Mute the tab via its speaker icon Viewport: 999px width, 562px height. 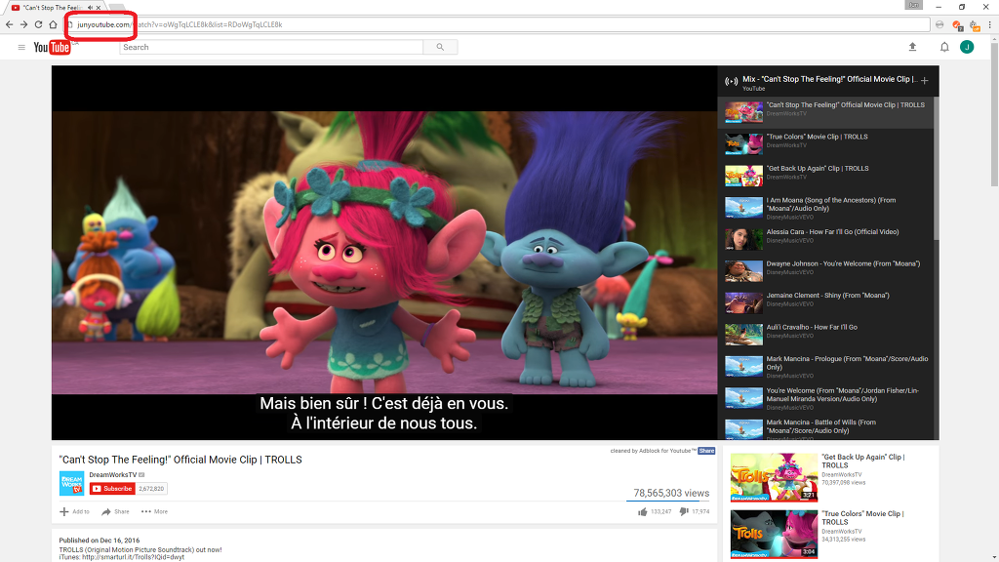click(90, 8)
